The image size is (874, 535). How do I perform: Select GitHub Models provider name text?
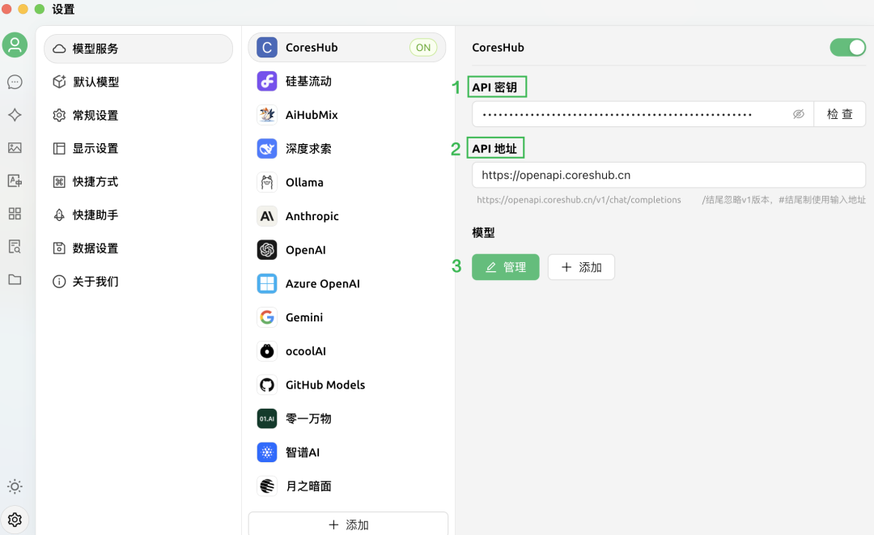point(325,384)
